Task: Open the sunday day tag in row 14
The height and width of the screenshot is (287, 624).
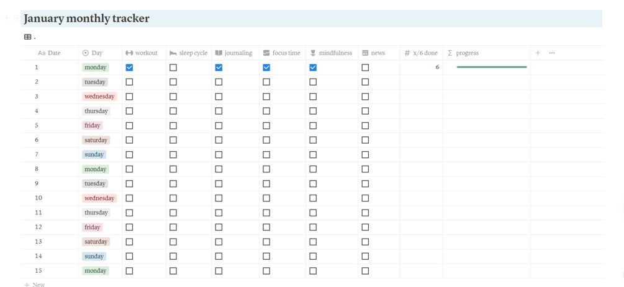Action: coord(94,256)
